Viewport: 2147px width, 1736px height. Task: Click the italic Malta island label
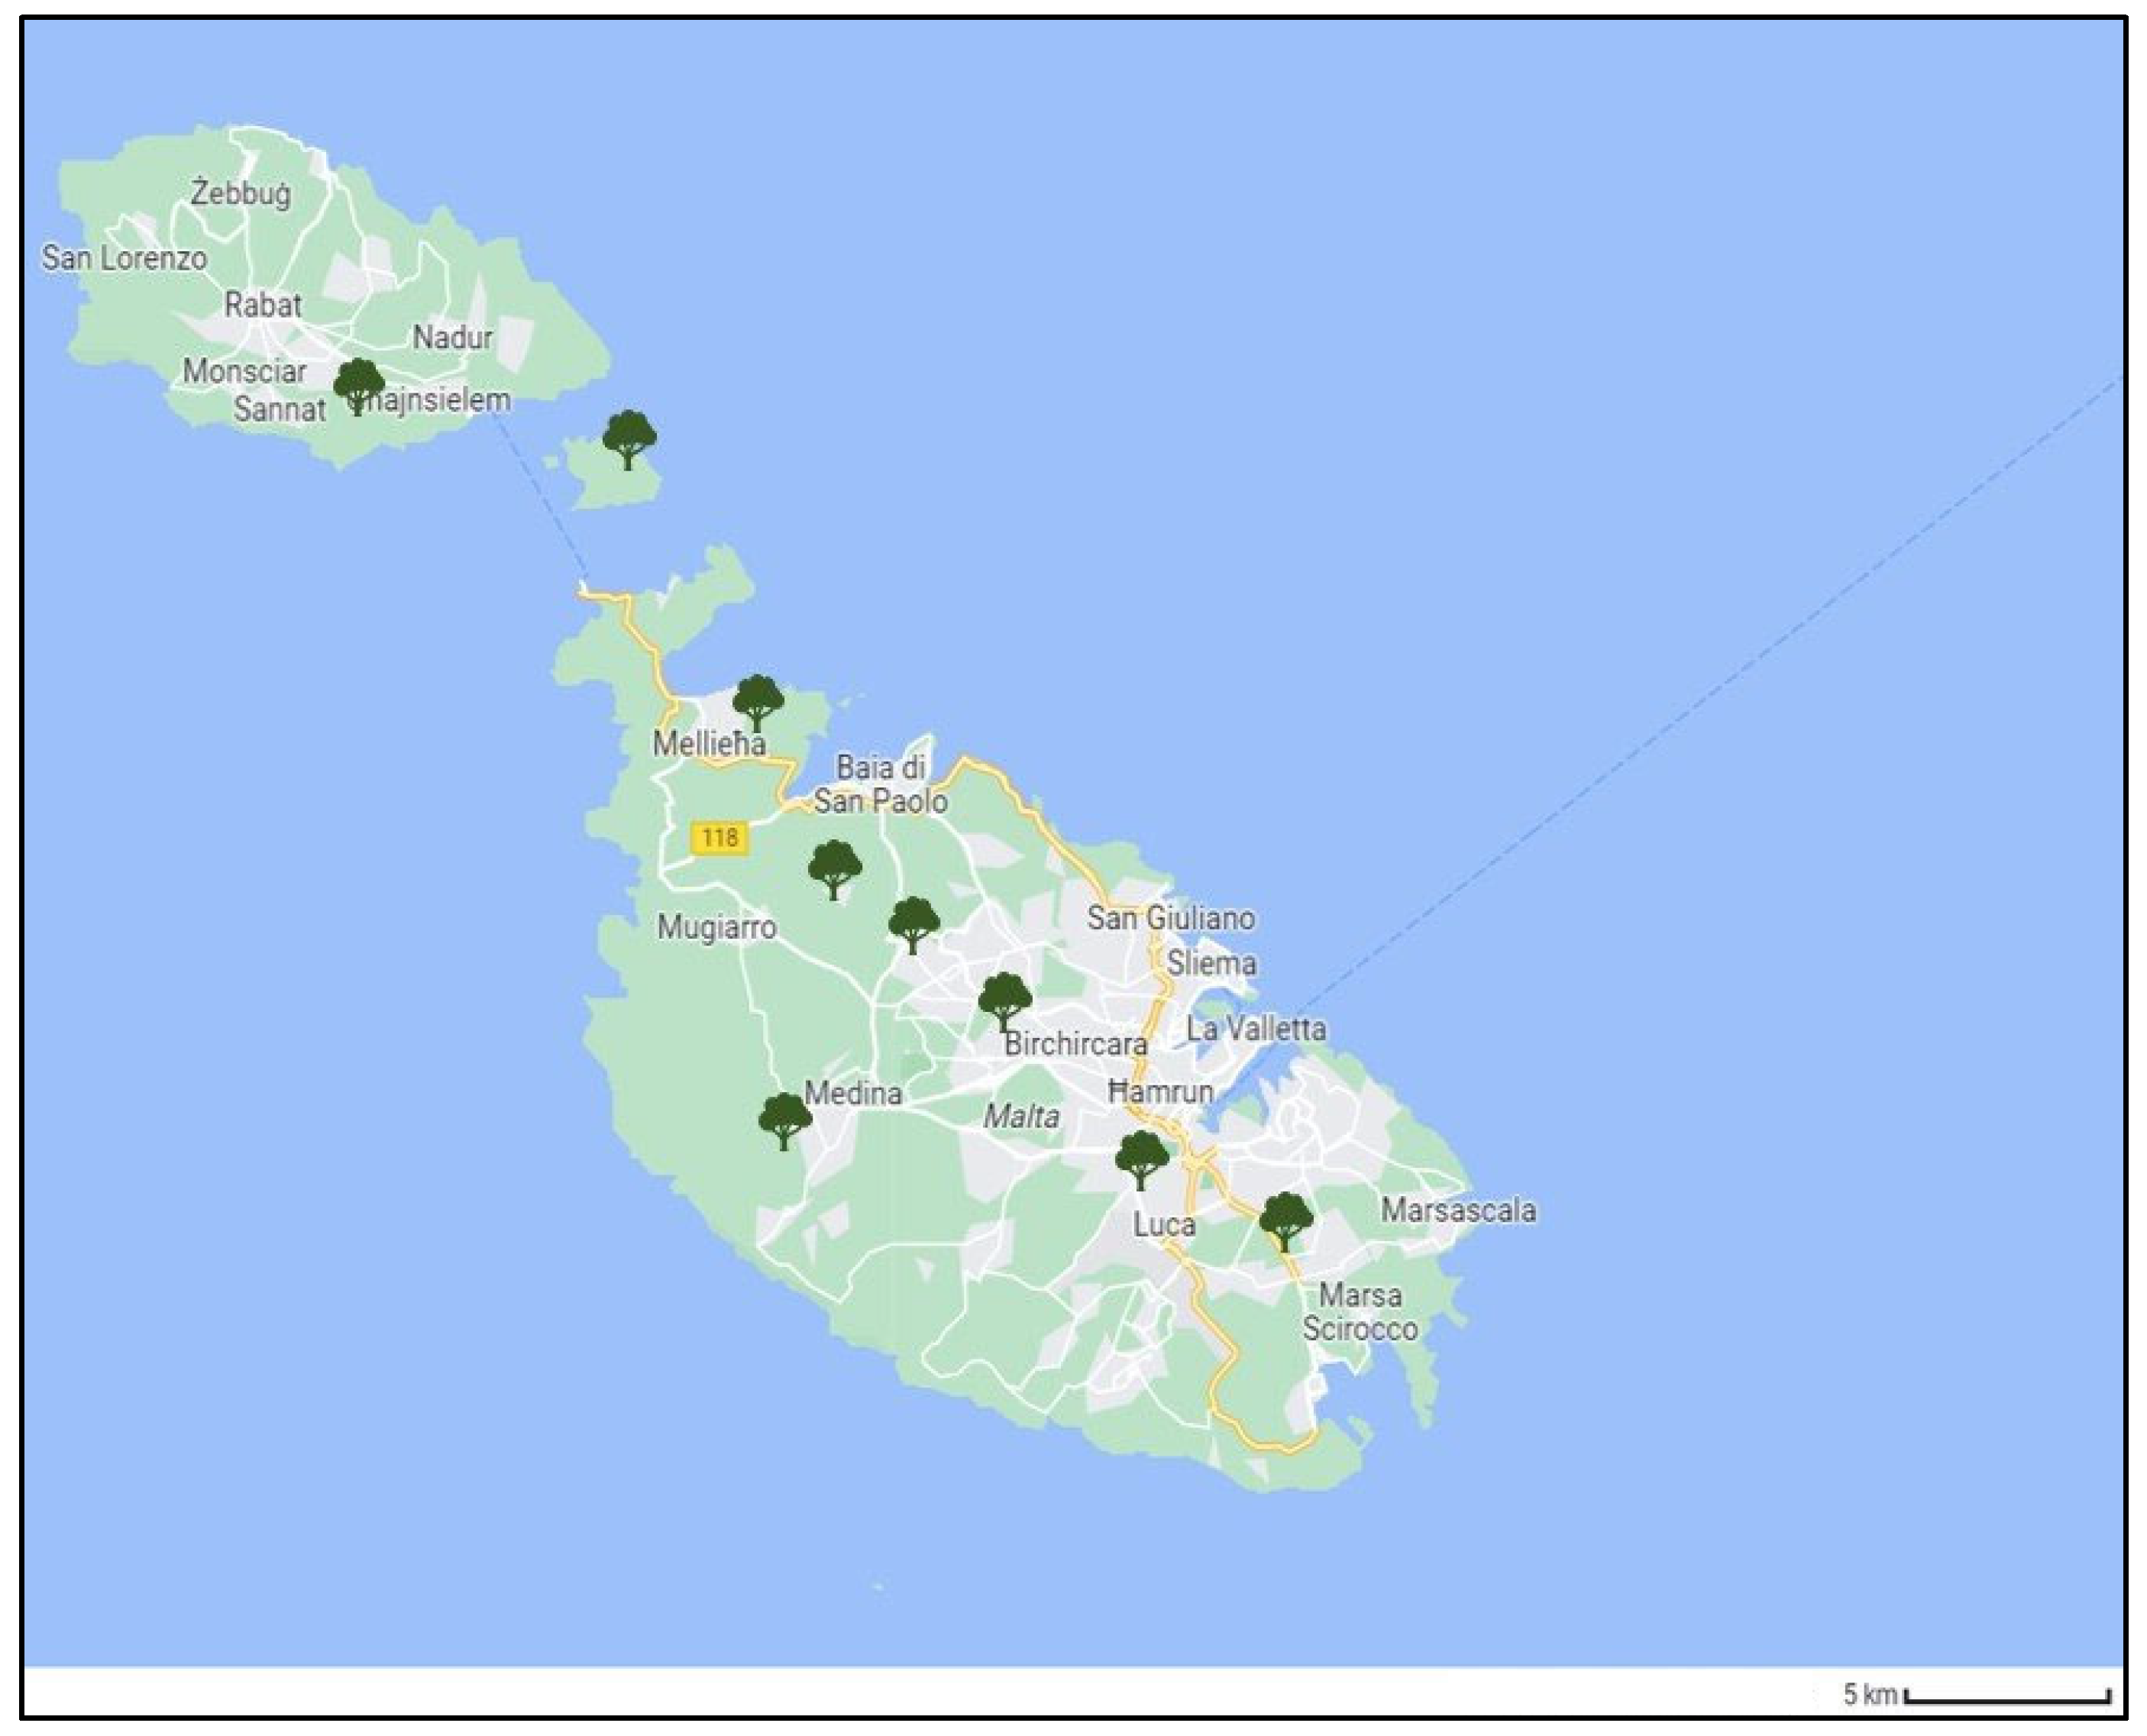1021,1116
